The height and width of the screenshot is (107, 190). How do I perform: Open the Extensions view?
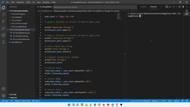3,35
